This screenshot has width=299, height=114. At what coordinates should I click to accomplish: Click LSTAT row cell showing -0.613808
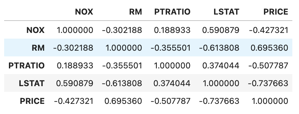coord(122,83)
